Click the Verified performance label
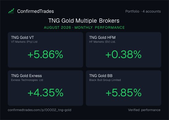Screen dimensions: 169x120 tap(144, 110)
